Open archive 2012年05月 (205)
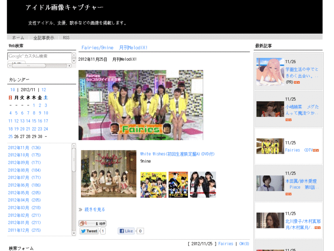The height and width of the screenshot is (251, 334). pos(24,193)
